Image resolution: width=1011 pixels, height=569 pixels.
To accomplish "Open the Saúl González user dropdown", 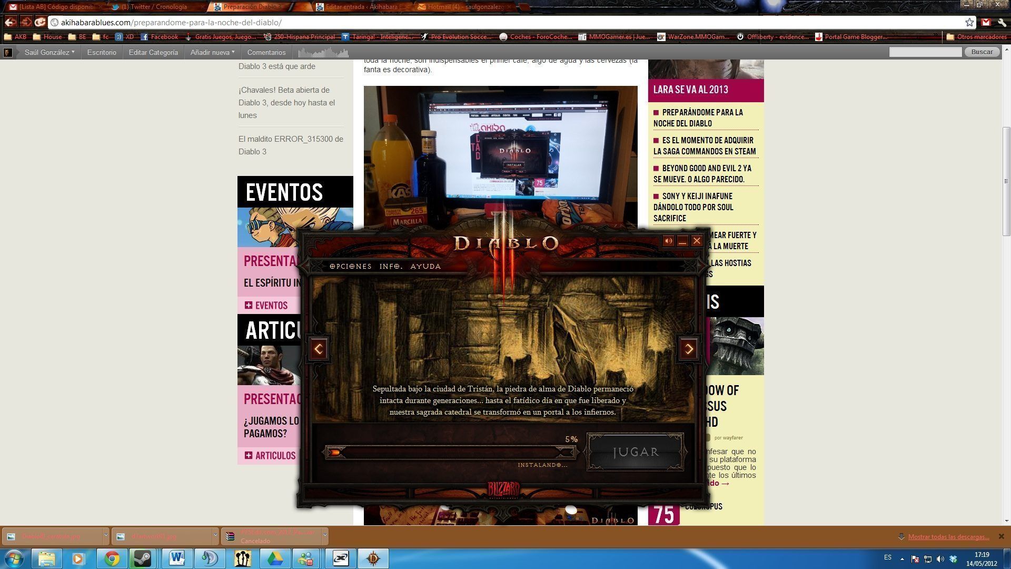I will pyautogui.click(x=49, y=52).
